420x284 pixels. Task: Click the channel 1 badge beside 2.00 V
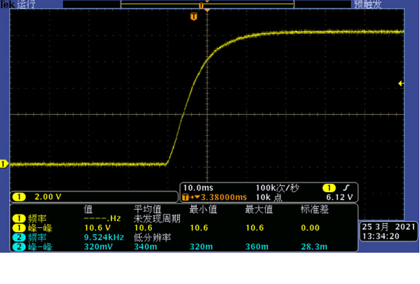[18, 197]
